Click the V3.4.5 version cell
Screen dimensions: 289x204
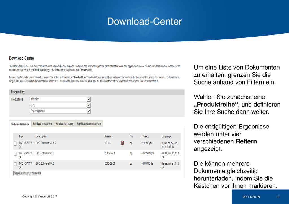tap(107, 143)
